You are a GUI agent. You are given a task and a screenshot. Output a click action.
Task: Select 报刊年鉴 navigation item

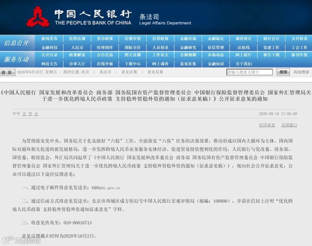pyautogui.click(x=299, y=55)
